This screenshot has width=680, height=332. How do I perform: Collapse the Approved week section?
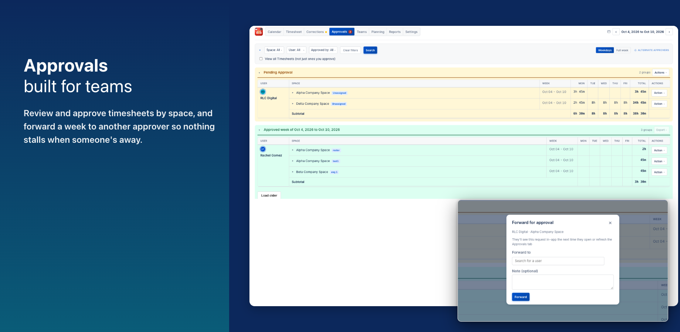(259, 130)
